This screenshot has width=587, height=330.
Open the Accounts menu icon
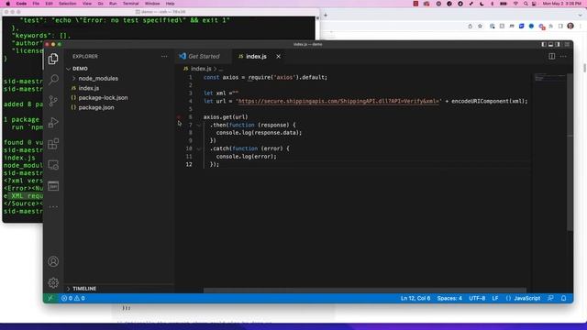[53, 261]
